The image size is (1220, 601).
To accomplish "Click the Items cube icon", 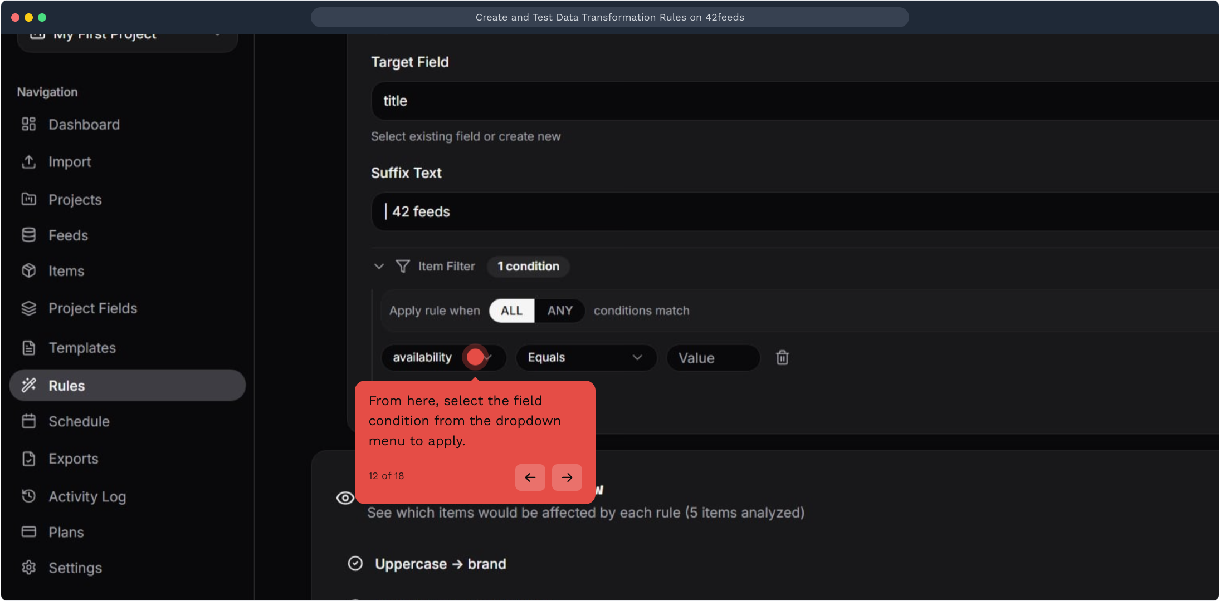I will 28,271.
